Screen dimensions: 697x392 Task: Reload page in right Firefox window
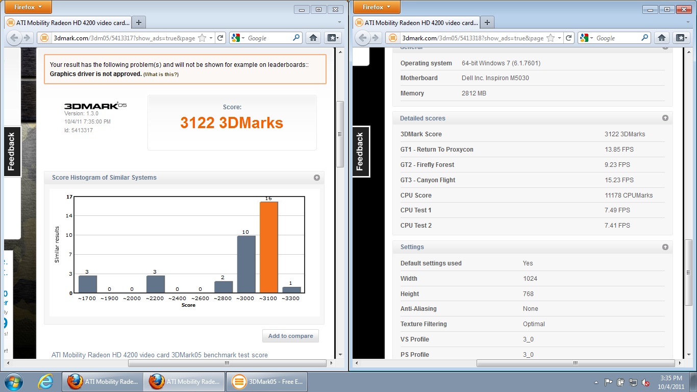coord(568,38)
